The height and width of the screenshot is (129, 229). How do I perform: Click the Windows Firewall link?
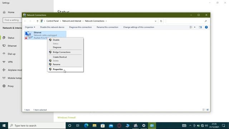pyautogui.click(x=67, y=118)
